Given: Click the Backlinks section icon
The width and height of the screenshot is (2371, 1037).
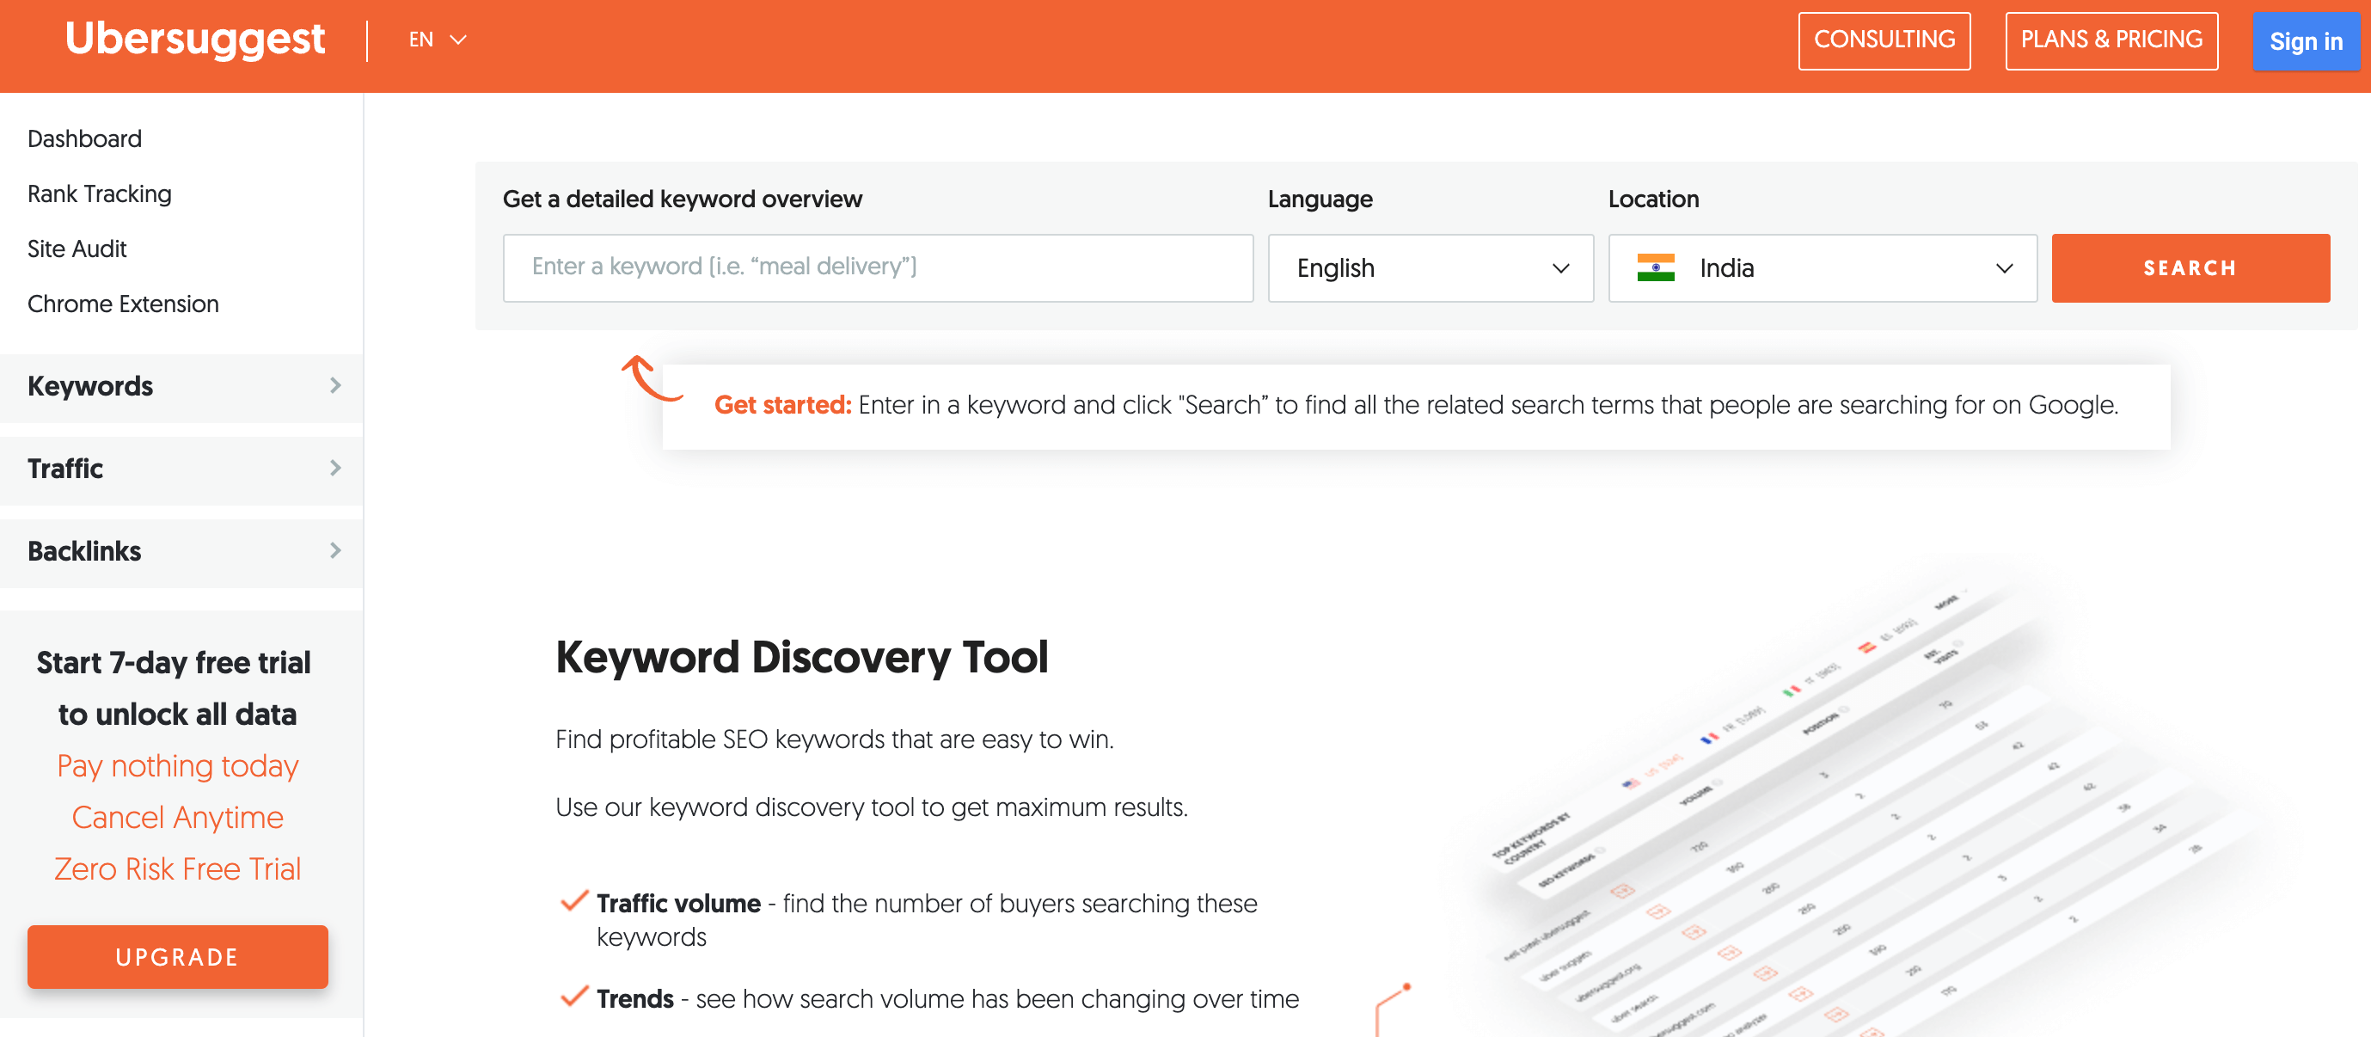Looking at the screenshot, I should coord(339,550).
